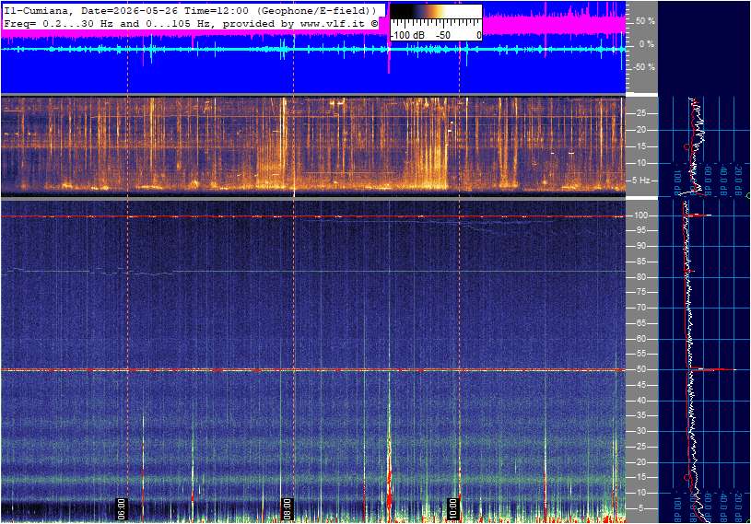Image resolution: width=751 pixels, height=524 pixels.
Task: Click the '5 Hz' label on geophone axis
Action: [x=640, y=180]
